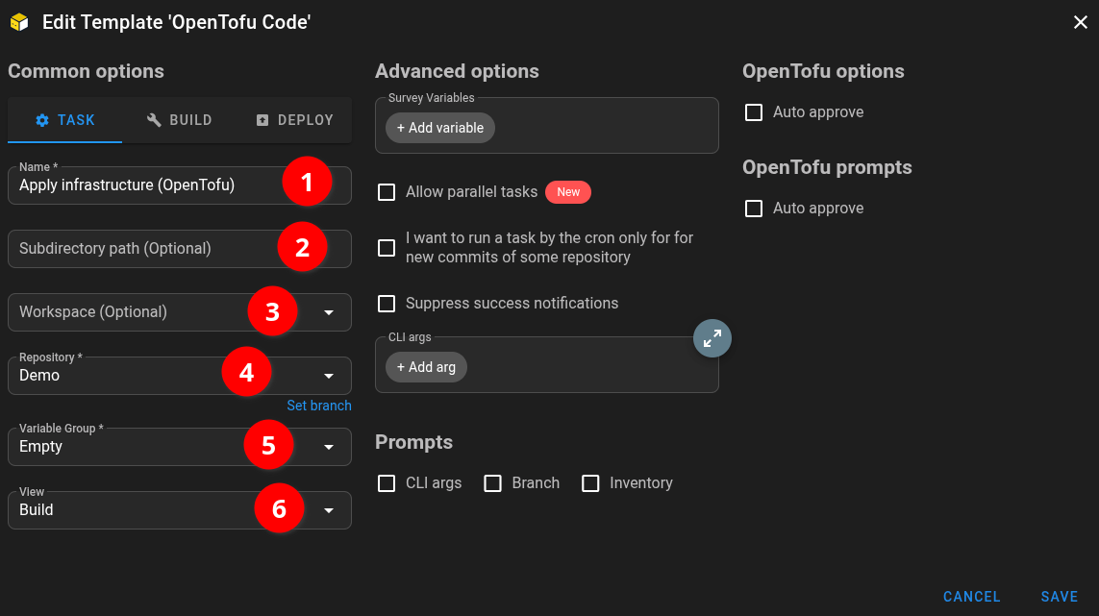Viewport: 1099px width, 616px height.
Task: Click the Advanced options heading
Action: 457,71
